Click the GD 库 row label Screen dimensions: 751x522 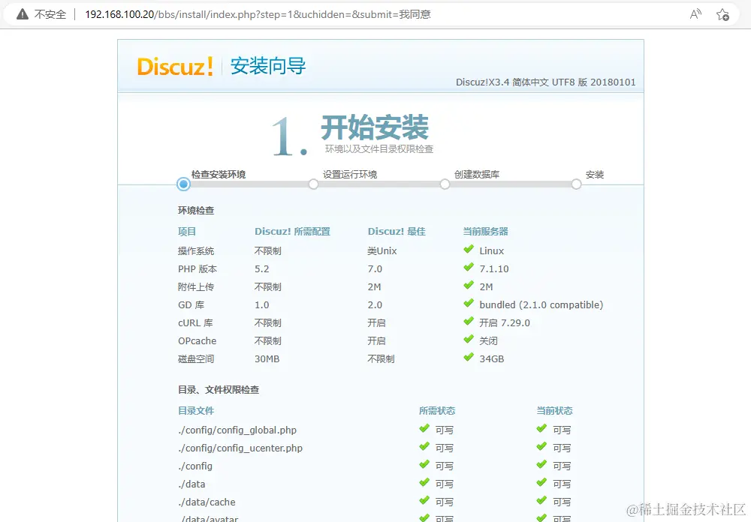pyautogui.click(x=191, y=304)
